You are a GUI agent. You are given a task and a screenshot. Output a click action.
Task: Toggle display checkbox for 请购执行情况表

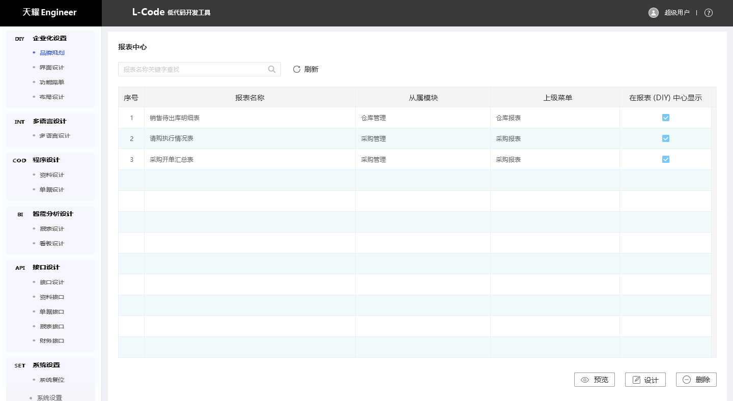pyautogui.click(x=666, y=138)
